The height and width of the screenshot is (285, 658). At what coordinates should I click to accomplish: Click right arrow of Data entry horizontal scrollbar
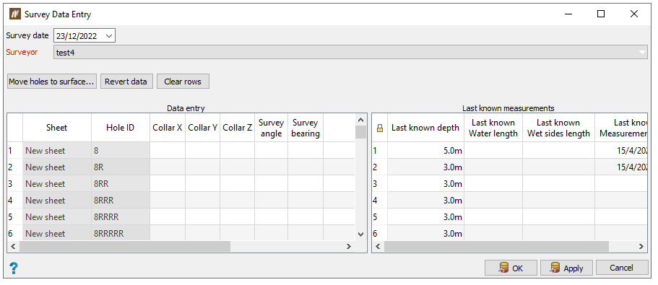click(x=349, y=247)
